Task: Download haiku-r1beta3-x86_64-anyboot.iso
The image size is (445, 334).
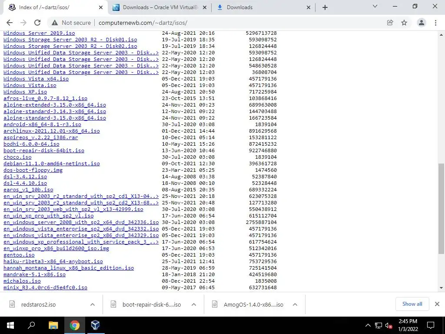Action: (x=53, y=261)
